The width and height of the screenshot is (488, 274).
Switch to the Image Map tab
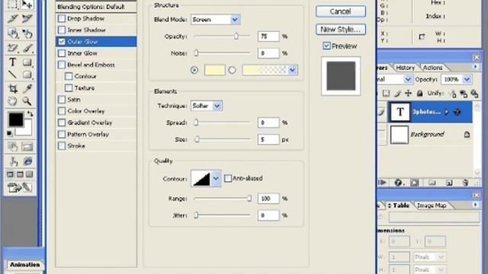point(432,205)
